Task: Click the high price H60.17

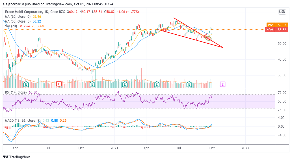Action: pos(85,12)
